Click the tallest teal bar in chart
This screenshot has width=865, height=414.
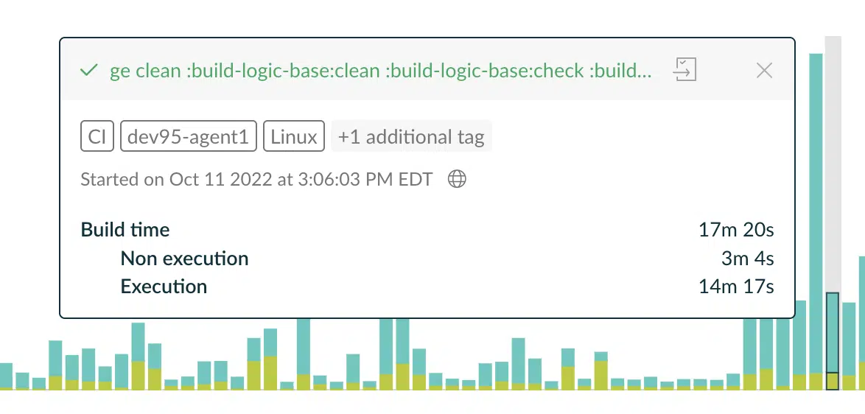tap(816, 220)
